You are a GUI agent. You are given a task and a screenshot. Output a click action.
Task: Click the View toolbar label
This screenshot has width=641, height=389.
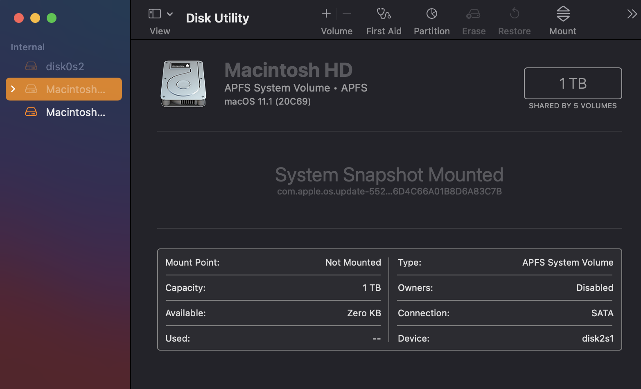[x=160, y=31]
